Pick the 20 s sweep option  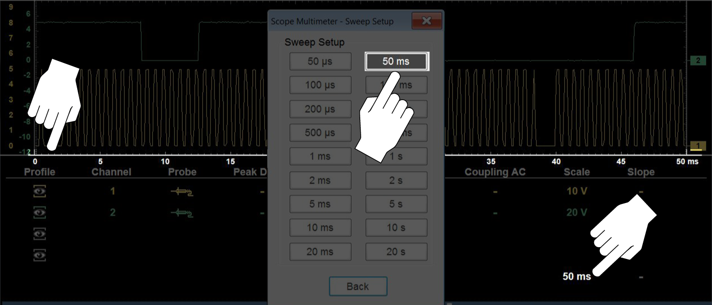[x=396, y=251]
